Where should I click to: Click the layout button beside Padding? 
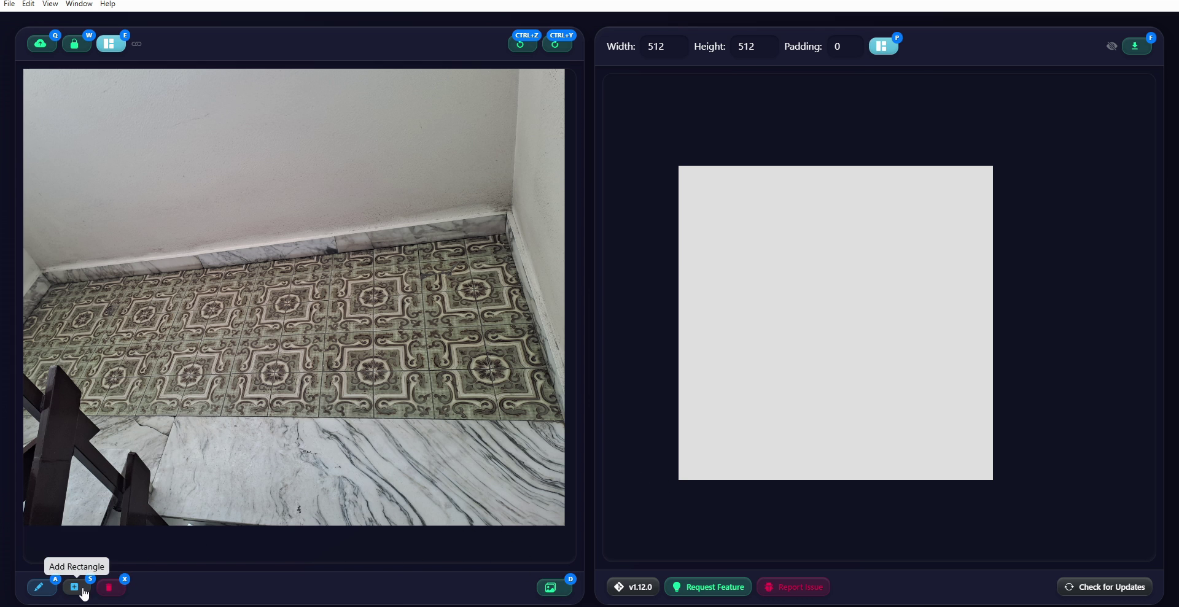[x=882, y=46]
